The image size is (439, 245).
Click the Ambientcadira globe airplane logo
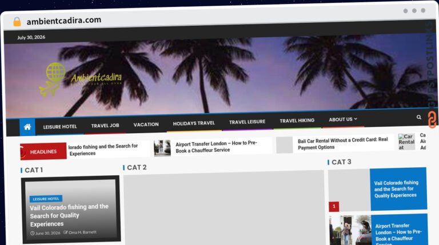81,79
